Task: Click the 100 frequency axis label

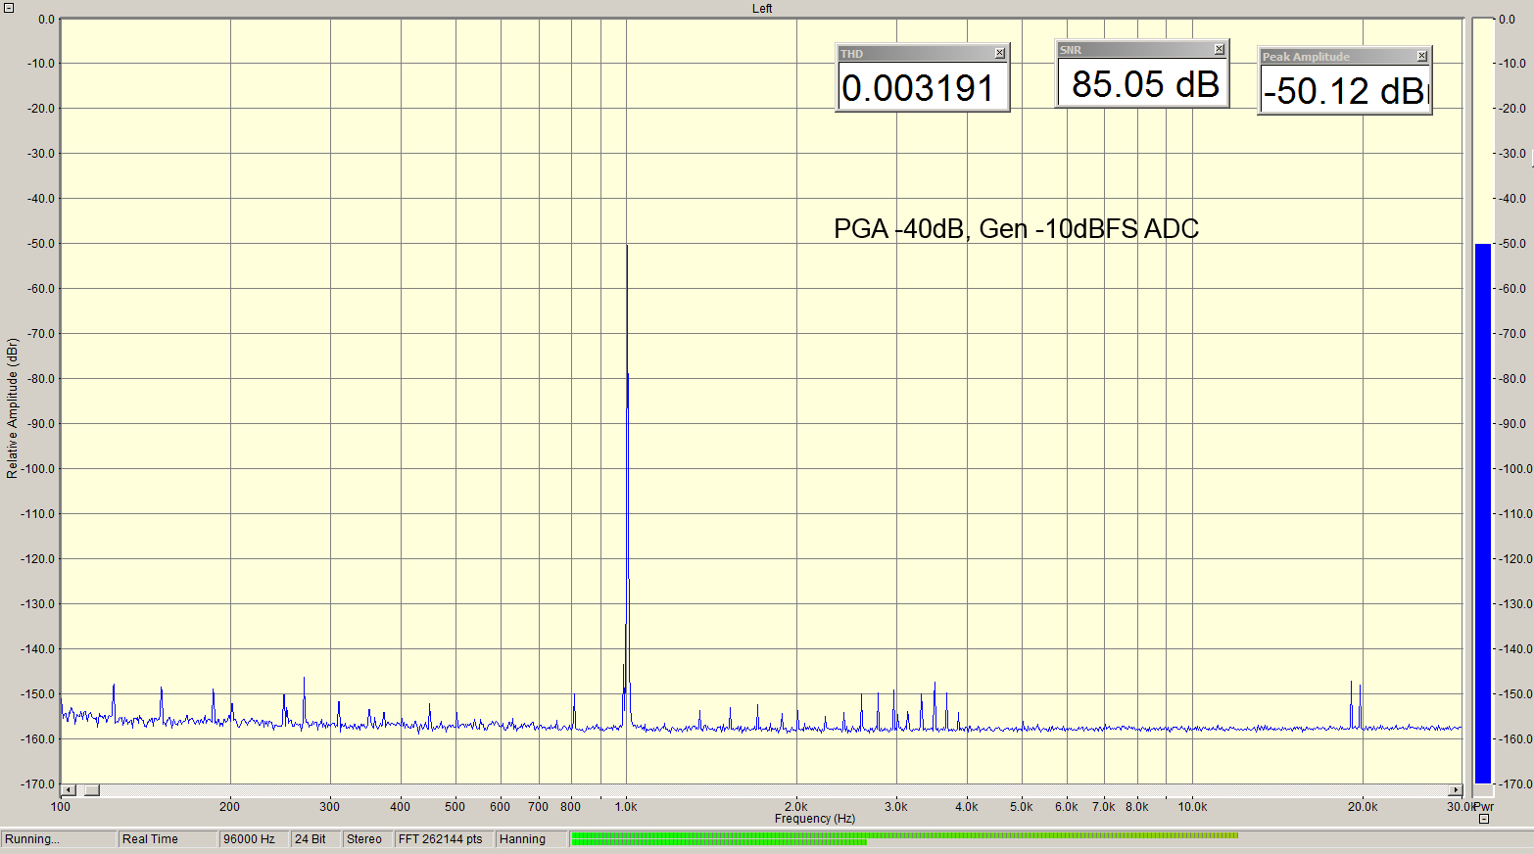Action: pyautogui.click(x=61, y=807)
